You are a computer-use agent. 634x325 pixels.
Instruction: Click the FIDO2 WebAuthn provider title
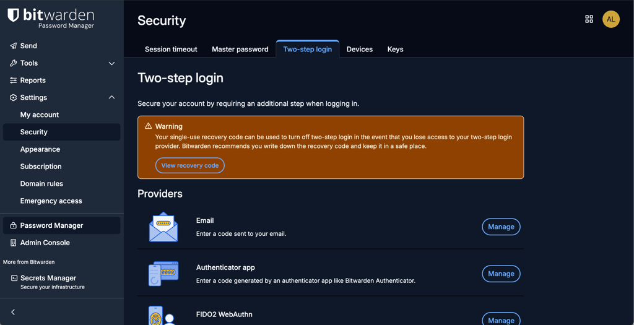click(x=224, y=314)
